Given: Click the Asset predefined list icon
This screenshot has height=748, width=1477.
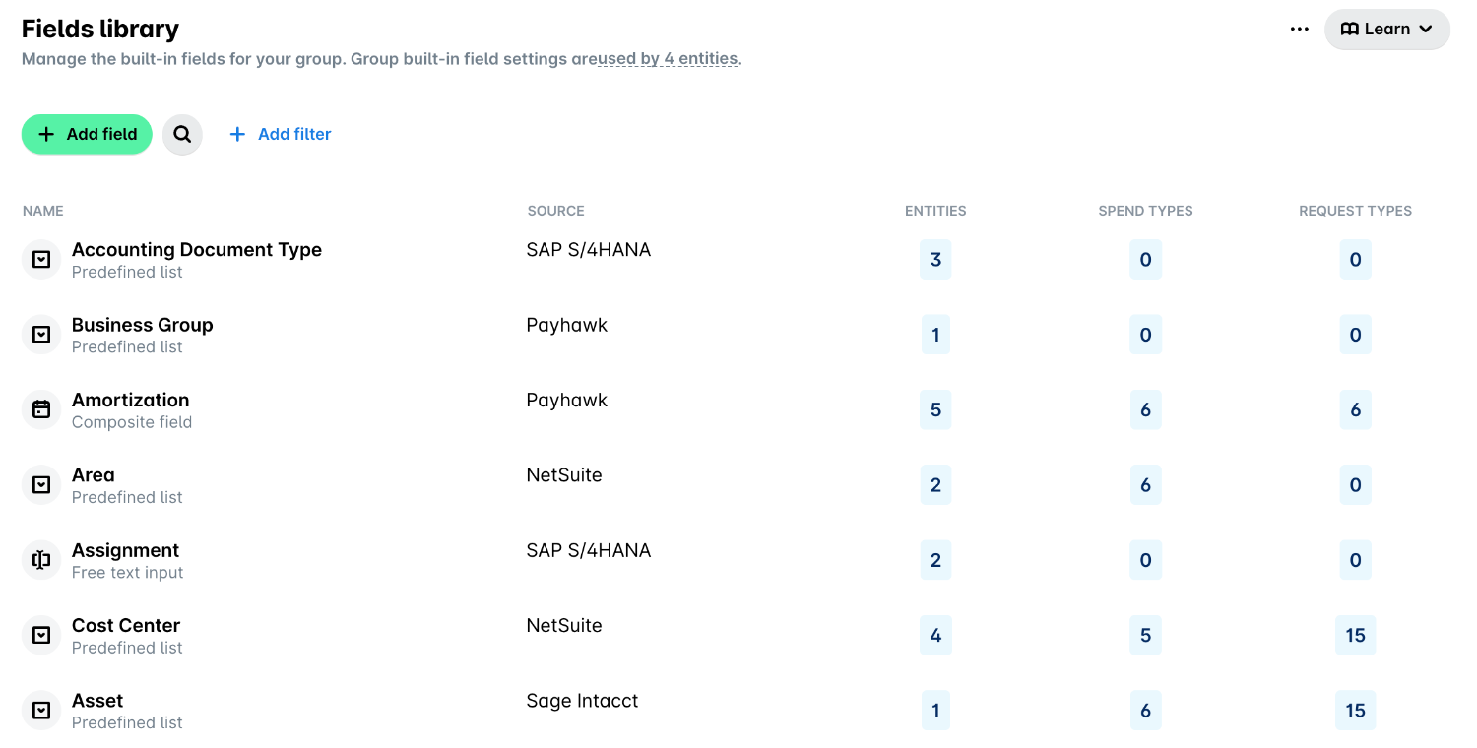Looking at the screenshot, I should pyautogui.click(x=41, y=711).
